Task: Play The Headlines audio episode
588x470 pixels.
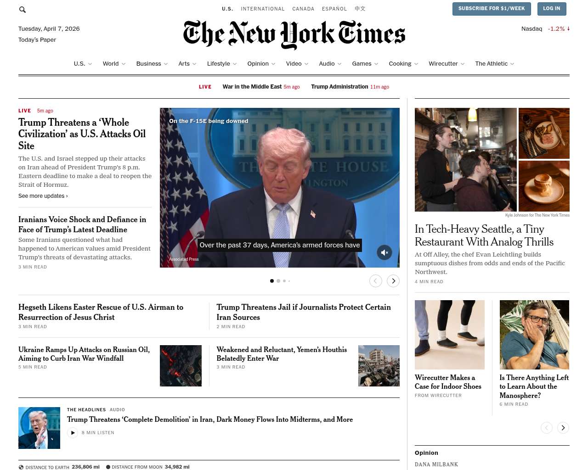Action: [73, 432]
